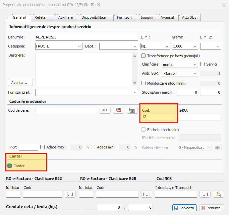Screen dimensions: 229x215
Task: Uncheck the Cantar checkbox
Action: pos(9,166)
